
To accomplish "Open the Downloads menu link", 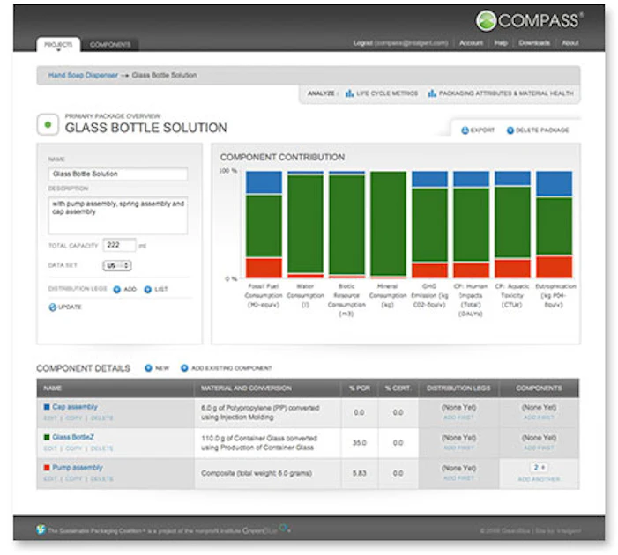I will point(534,43).
